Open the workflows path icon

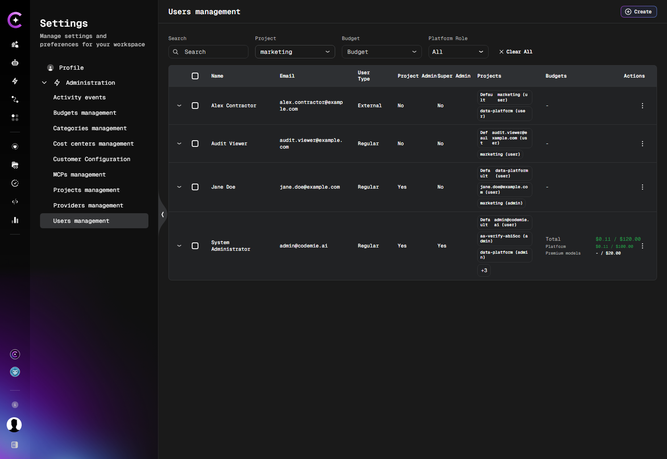coord(15,99)
